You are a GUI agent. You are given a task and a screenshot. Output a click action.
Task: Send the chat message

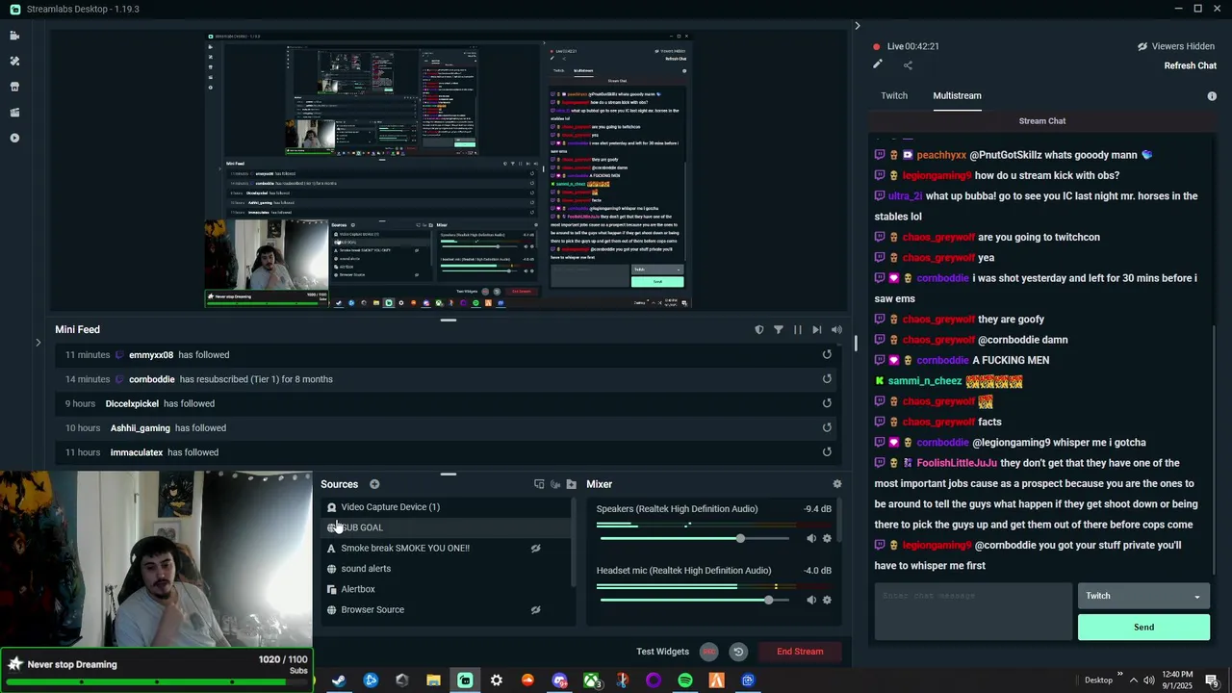point(1143,628)
